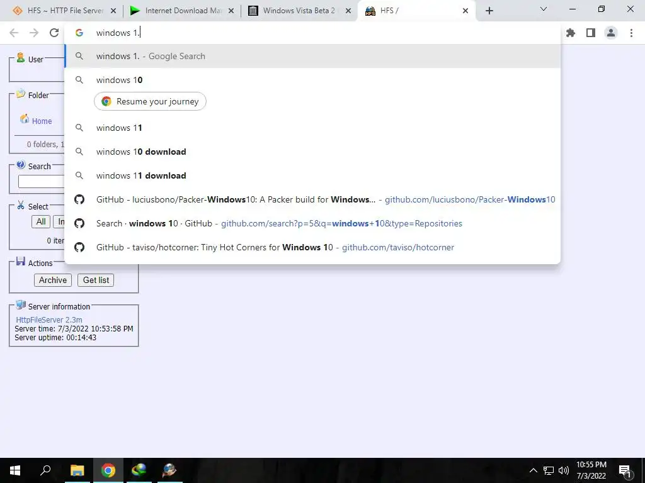Close the Windows Vista Beta 2 tab
This screenshot has height=483, width=645.
coord(348,11)
